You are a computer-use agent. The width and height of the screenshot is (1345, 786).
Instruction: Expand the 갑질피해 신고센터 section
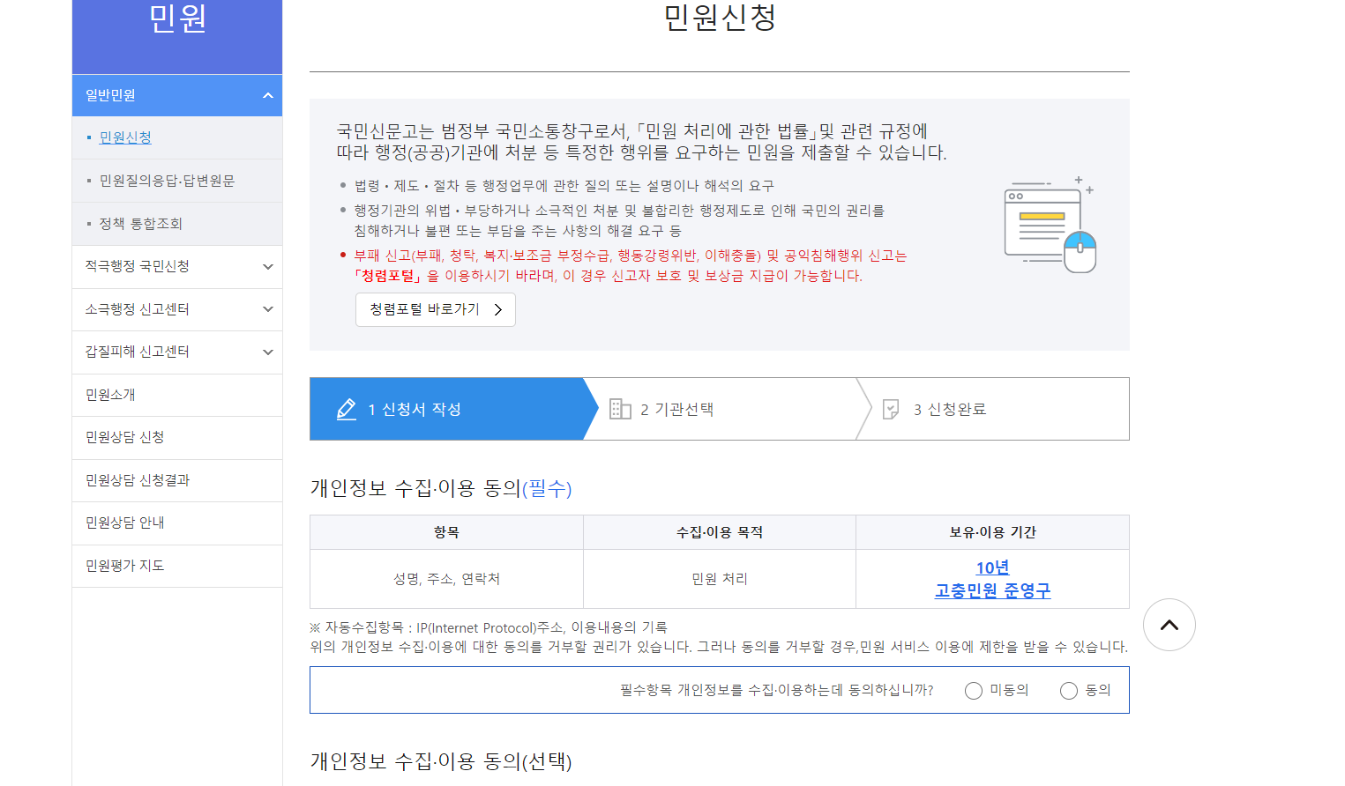click(176, 352)
